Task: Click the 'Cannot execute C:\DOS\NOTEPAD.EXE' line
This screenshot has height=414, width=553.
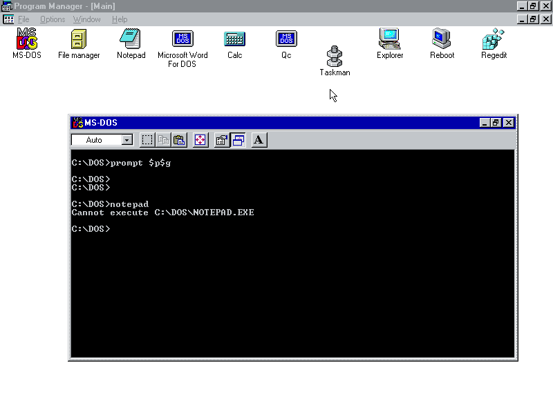Action: 162,213
